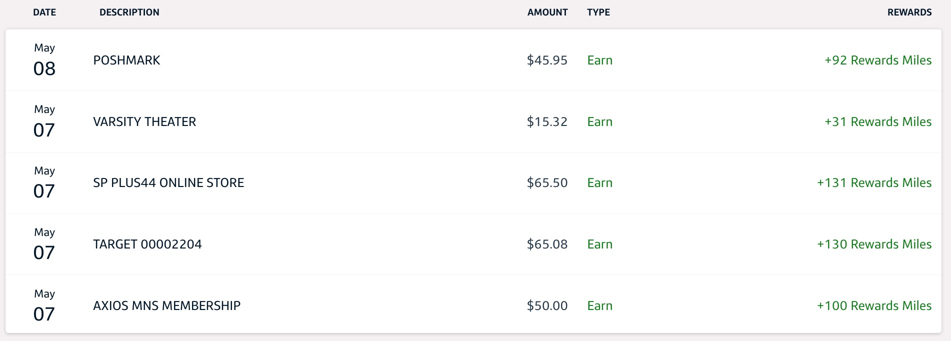The height and width of the screenshot is (341, 951).
Task: Select Earn label on the VARSITY THEATER row
Action: click(599, 121)
